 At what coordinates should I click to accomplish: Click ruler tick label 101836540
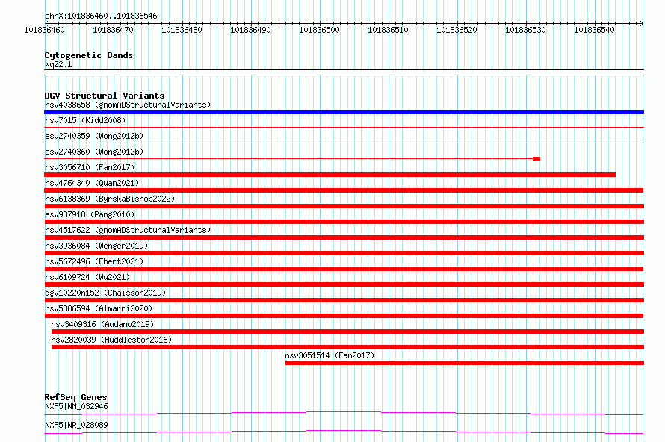click(x=594, y=30)
